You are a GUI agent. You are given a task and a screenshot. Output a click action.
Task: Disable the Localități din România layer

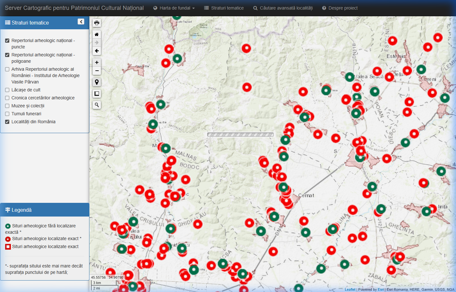(x=7, y=122)
